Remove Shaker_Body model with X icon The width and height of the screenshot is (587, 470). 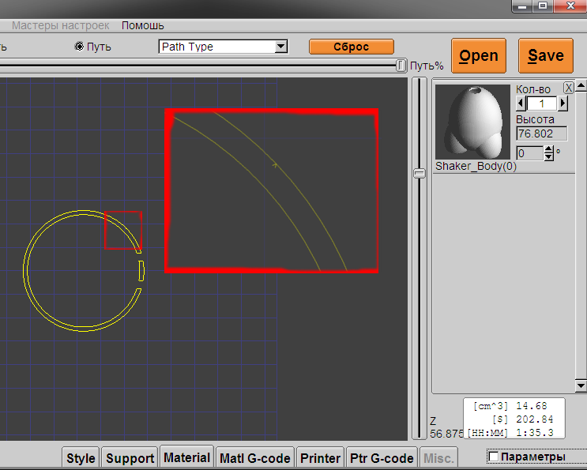[x=568, y=88]
